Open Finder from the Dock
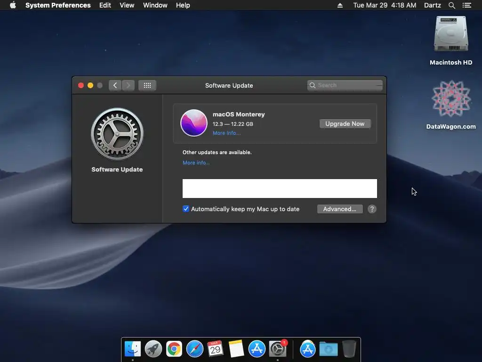 132,349
